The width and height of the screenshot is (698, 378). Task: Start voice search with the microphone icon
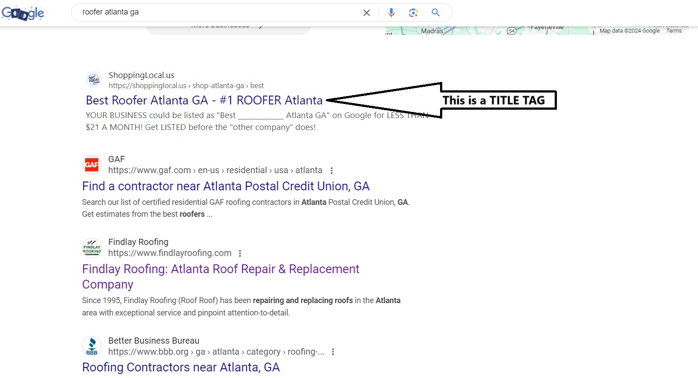(391, 13)
